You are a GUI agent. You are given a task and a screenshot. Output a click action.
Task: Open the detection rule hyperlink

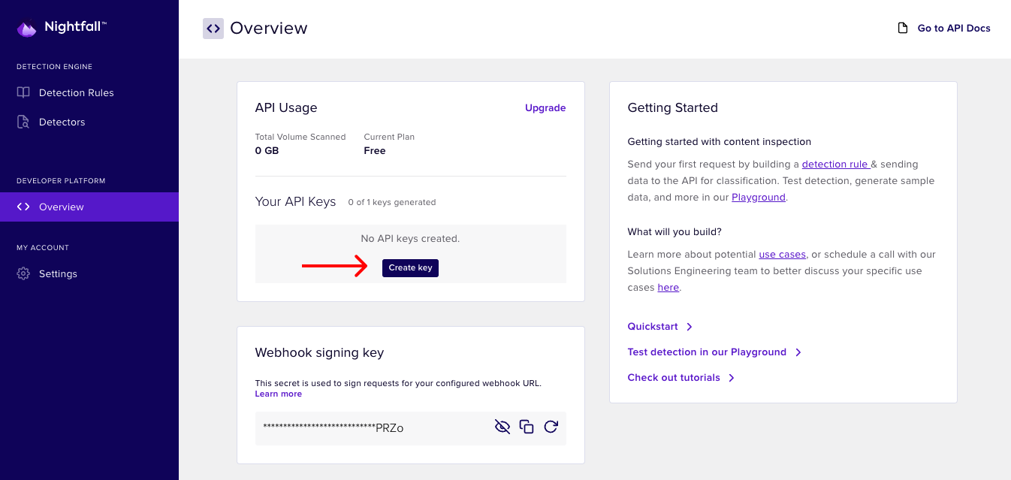[x=834, y=164]
